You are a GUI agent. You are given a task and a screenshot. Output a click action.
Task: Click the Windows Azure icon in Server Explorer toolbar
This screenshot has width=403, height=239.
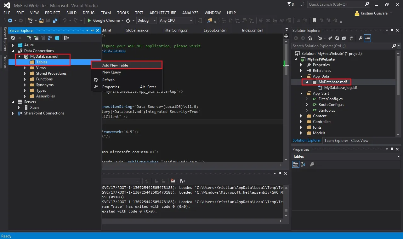[x=57, y=38]
